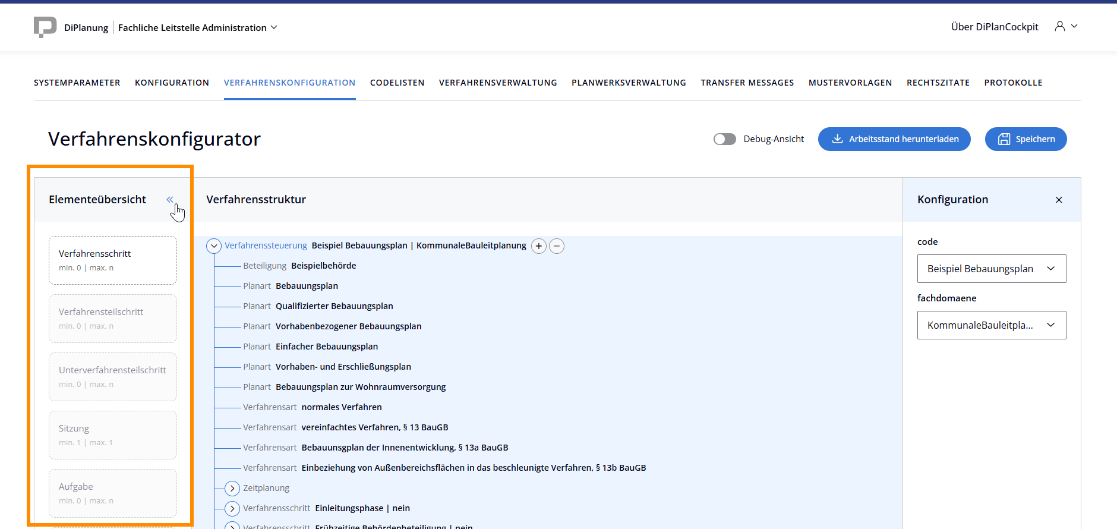
Task: Open the code dropdown Beispiel Bebauungsplan
Action: [992, 269]
